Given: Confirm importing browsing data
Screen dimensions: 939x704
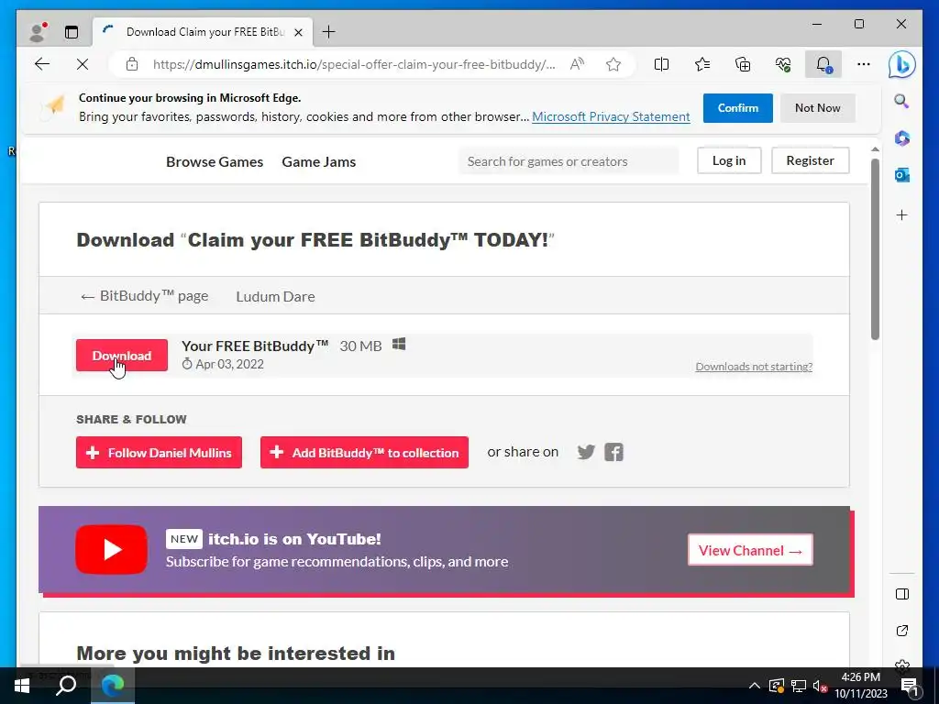Looking at the screenshot, I should [x=738, y=108].
